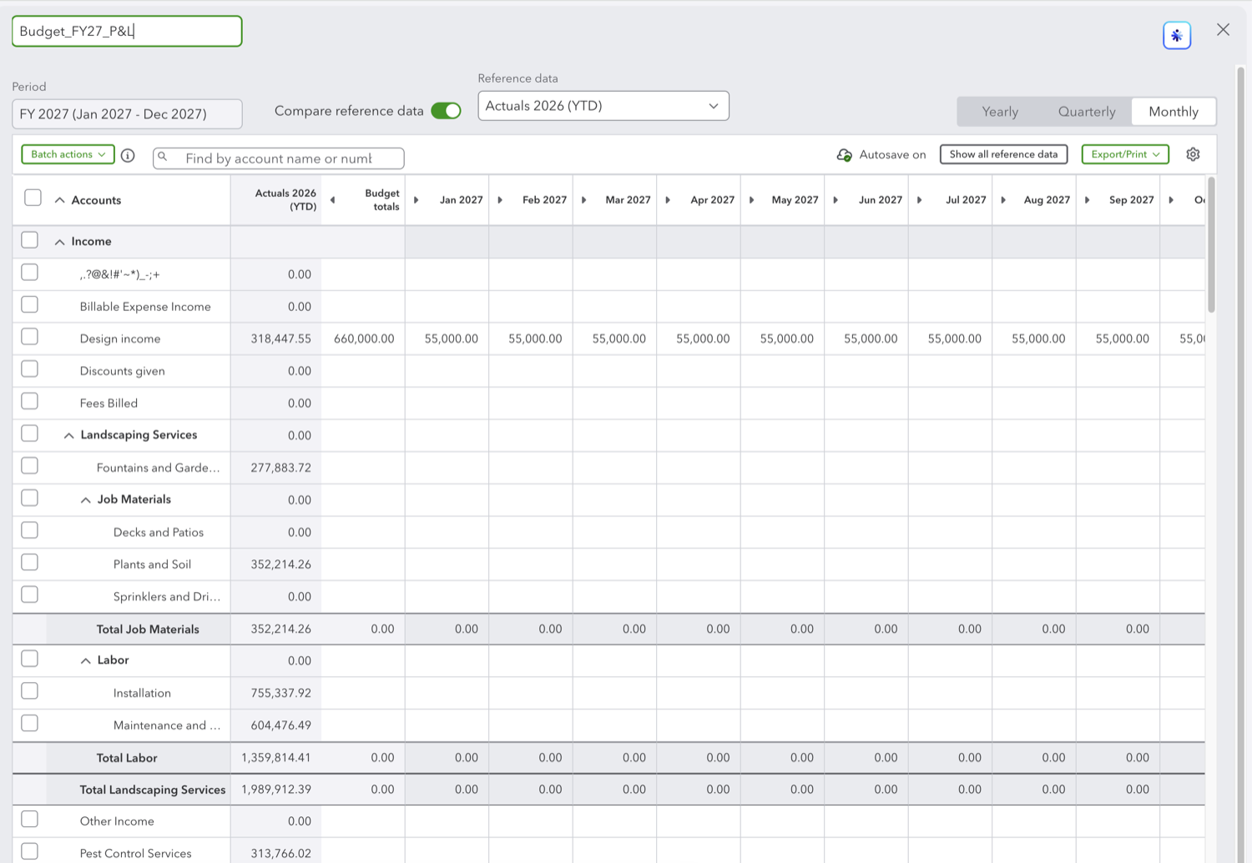Select the Monthly view tab
The height and width of the screenshot is (863, 1252).
[1174, 112]
